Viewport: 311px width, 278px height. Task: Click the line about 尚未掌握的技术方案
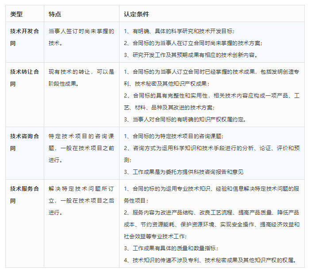coord(193,43)
